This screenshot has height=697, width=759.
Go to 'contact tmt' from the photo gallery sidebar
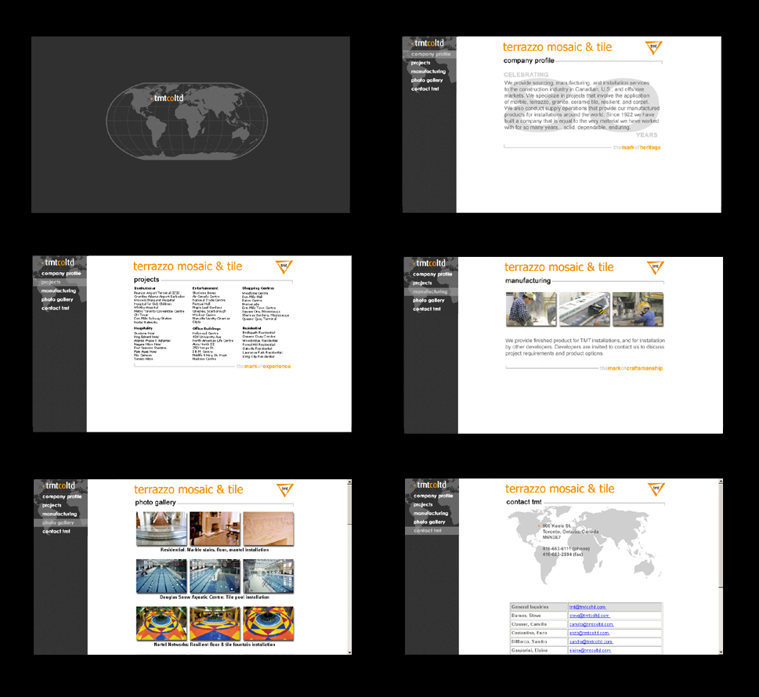55,531
